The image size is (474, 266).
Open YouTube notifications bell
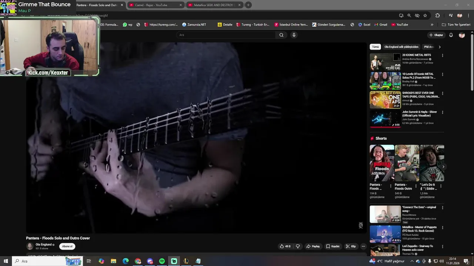click(x=451, y=35)
